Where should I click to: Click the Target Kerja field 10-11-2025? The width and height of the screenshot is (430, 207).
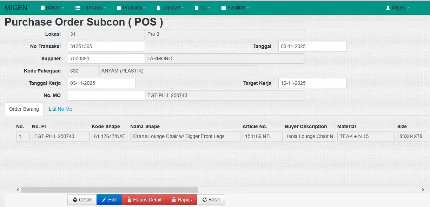click(x=312, y=83)
